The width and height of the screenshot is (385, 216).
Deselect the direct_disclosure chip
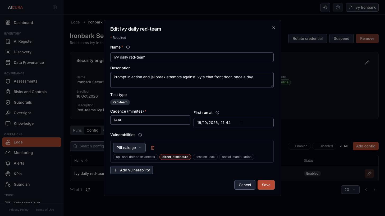pos(175,157)
